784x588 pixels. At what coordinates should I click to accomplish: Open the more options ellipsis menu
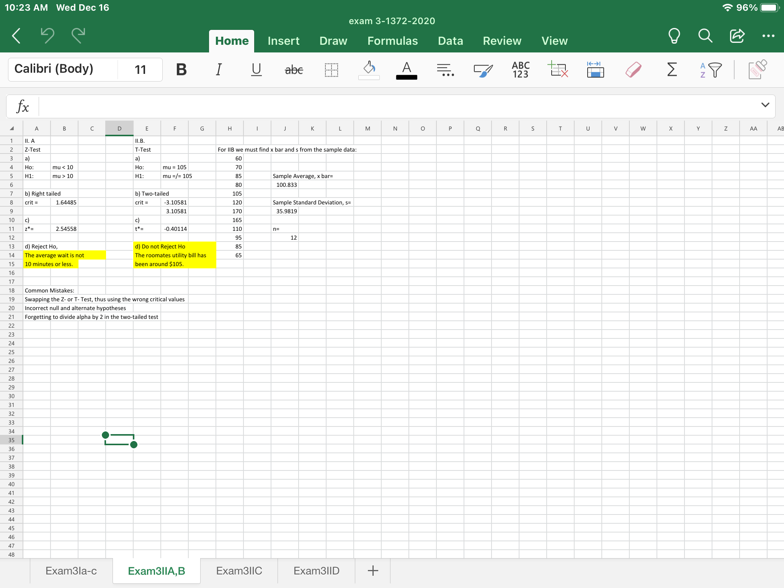click(768, 36)
